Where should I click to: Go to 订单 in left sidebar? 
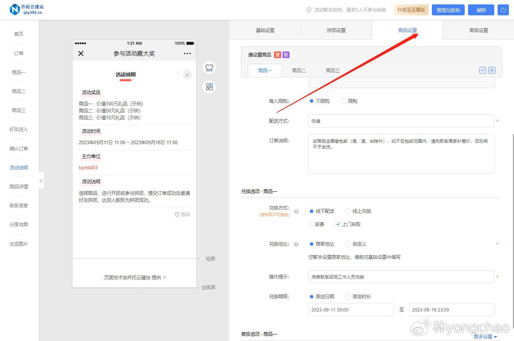click(19, 53)
